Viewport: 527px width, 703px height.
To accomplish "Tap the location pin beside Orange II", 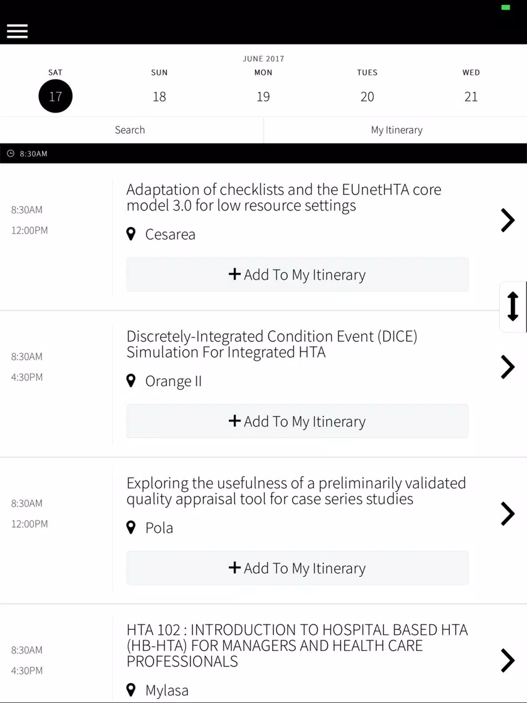I will (131, 381).
